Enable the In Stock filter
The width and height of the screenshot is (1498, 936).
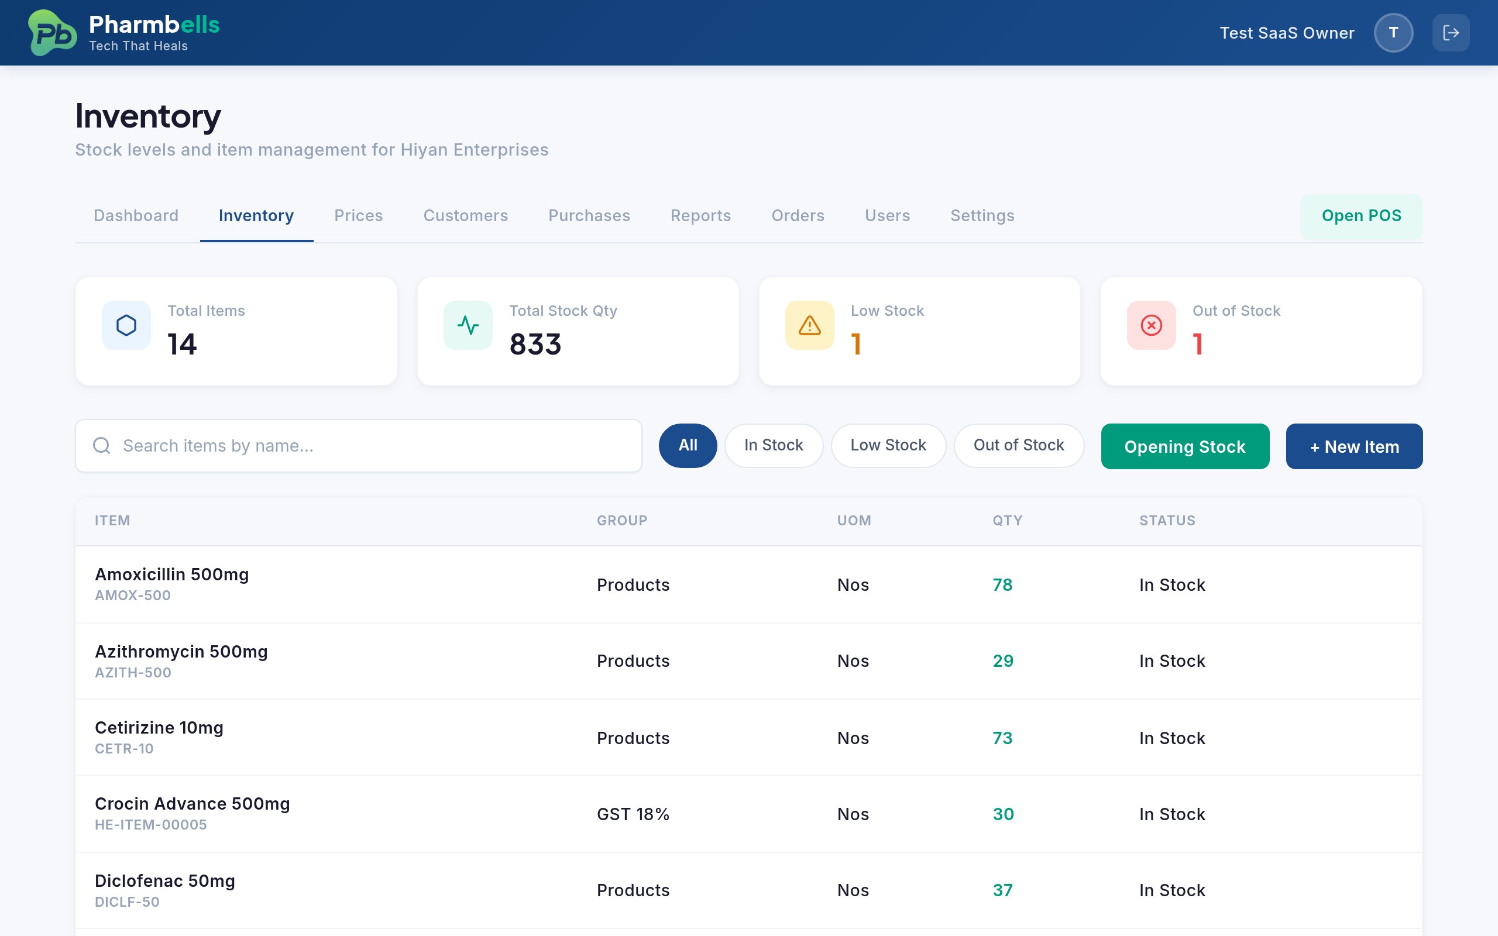click(774, 445)
